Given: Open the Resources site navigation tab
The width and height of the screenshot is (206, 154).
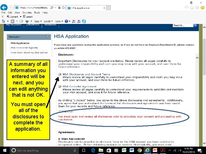Looking at the screenshot, I should 50,25.
